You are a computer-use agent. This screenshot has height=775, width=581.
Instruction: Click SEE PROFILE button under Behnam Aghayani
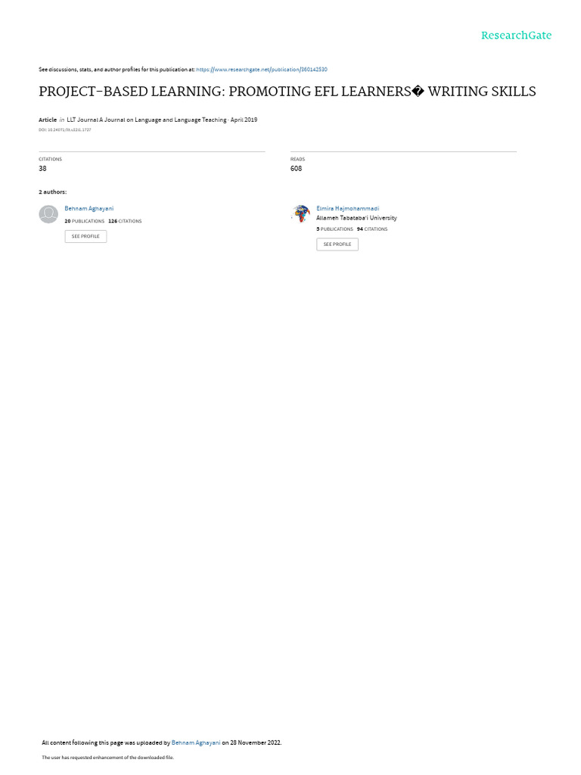(x=85, y=236)
